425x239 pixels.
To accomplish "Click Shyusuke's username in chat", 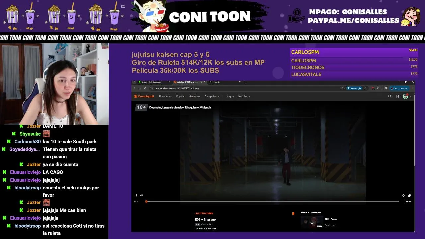I will coord(30,134).
